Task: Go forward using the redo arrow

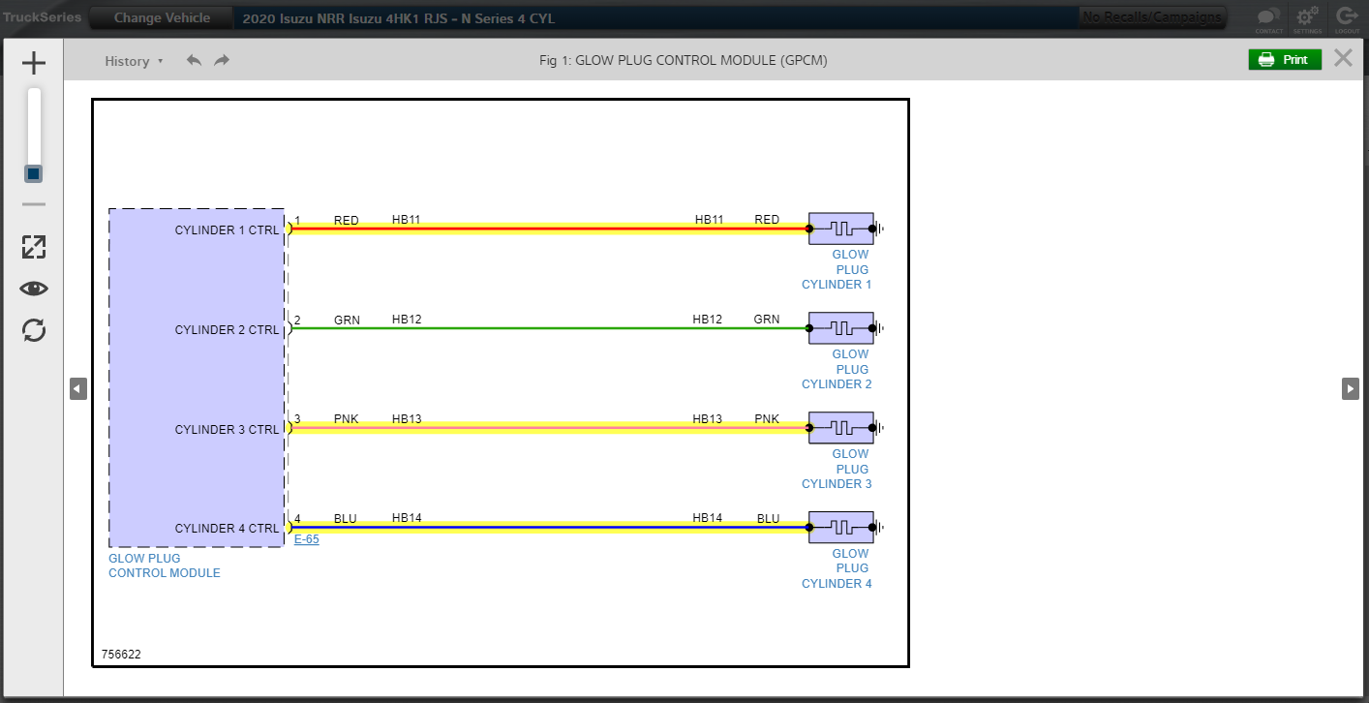Action: click(222, 61)
